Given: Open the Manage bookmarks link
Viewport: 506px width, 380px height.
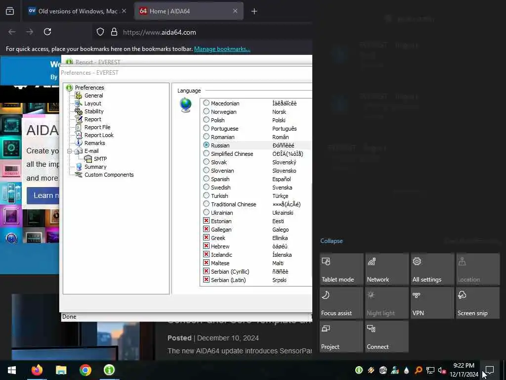Looking at the screenshot, I should [222, 49].
